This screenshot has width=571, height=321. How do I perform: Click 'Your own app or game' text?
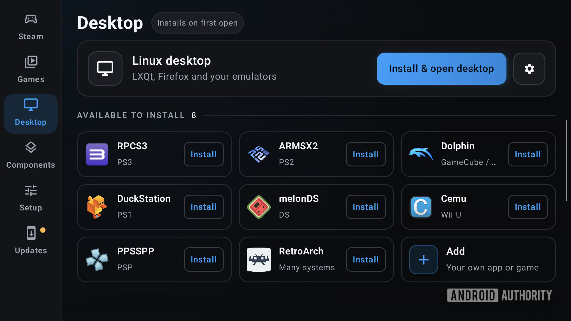(x=492, y=267)
